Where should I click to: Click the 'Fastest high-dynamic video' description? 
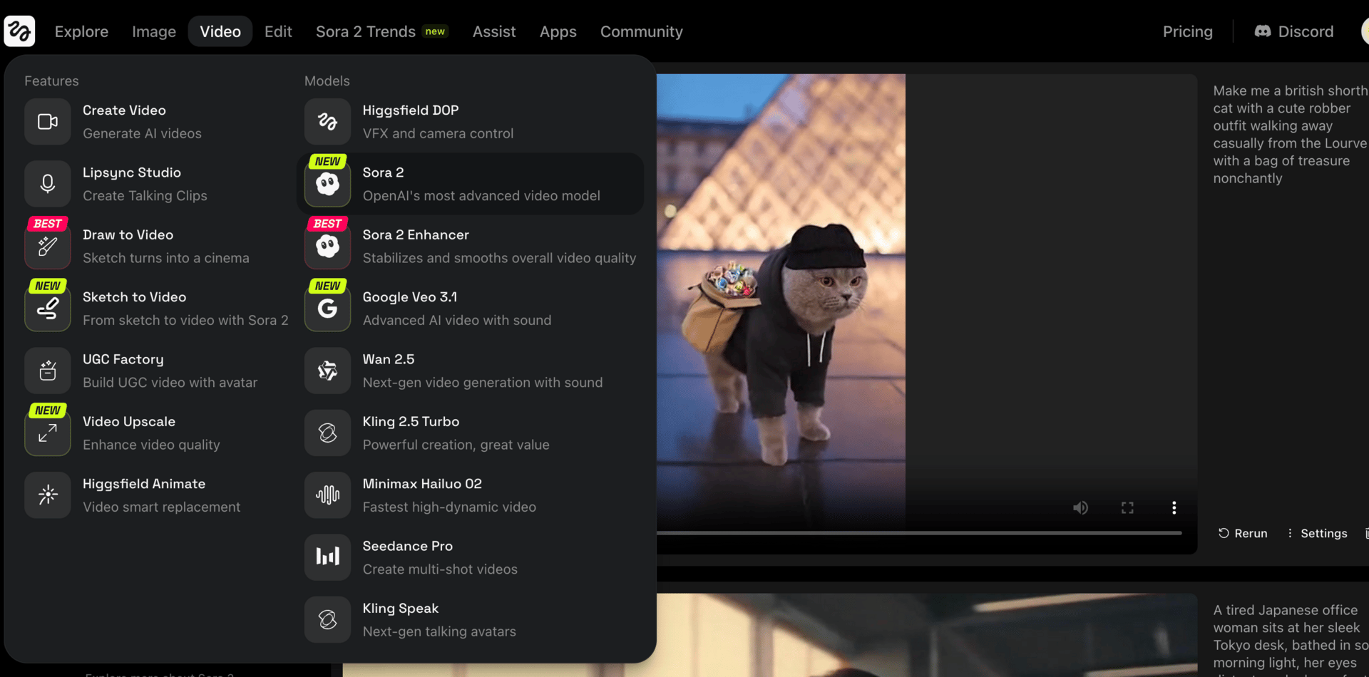(449, 507)
